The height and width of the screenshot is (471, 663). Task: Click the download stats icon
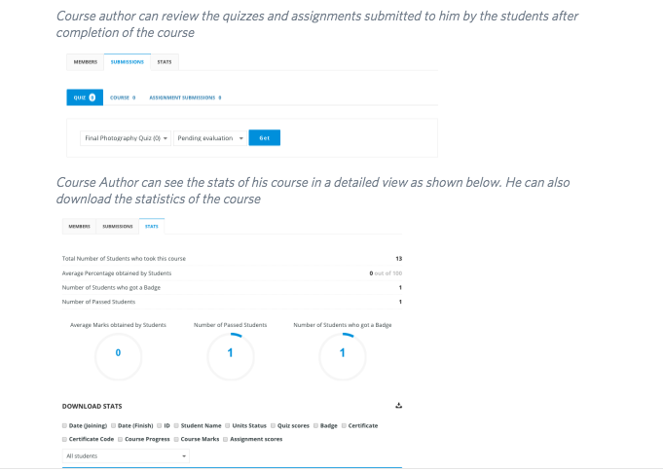pos(398,406)
